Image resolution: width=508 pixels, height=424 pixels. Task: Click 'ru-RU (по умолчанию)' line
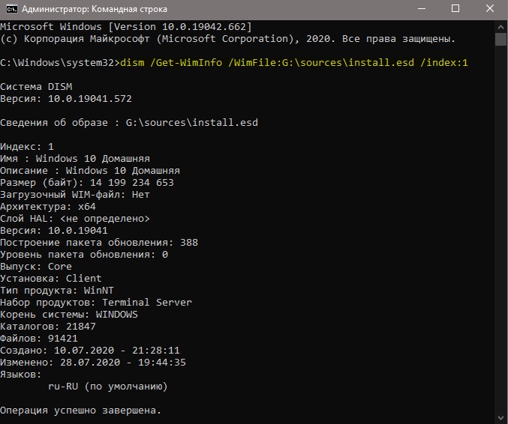(107, 387)
